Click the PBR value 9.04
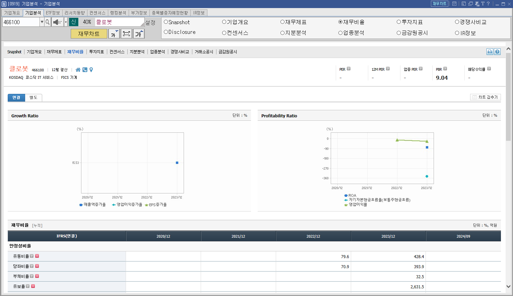The image size is (513, 296). pyautogui.click(x=442, y=78)
